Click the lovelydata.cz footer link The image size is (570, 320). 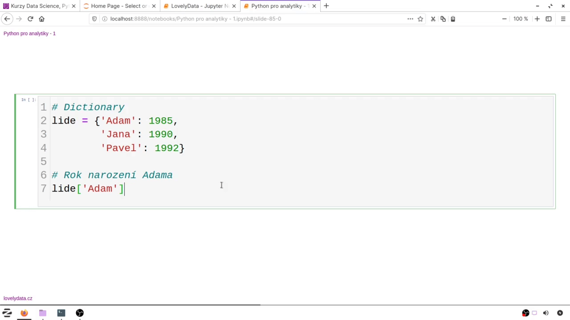18,298
